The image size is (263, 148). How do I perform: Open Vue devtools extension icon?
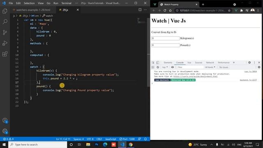[x=236, y=10]
